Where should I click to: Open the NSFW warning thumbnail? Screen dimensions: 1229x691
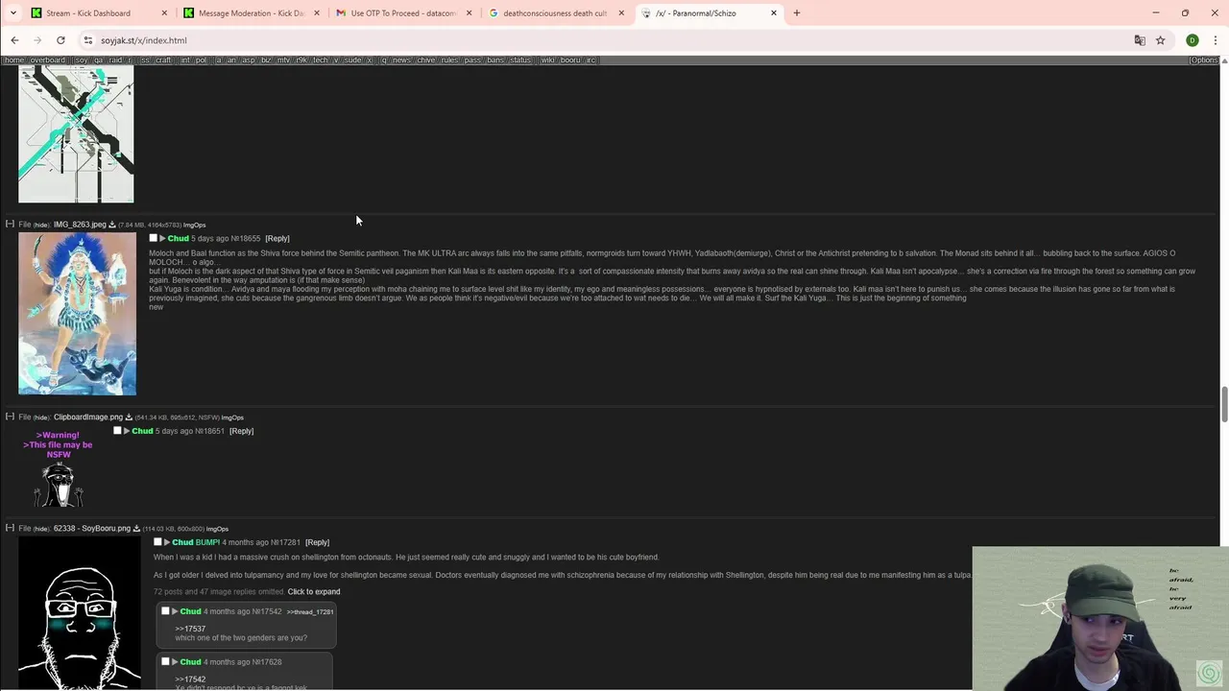(x=59, y=470)
